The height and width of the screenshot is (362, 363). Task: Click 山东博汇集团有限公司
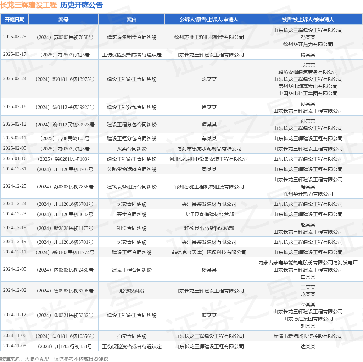(308, 319)
